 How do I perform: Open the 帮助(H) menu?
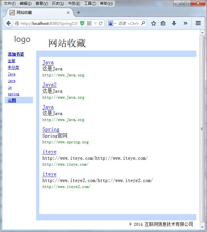(106, 3)
